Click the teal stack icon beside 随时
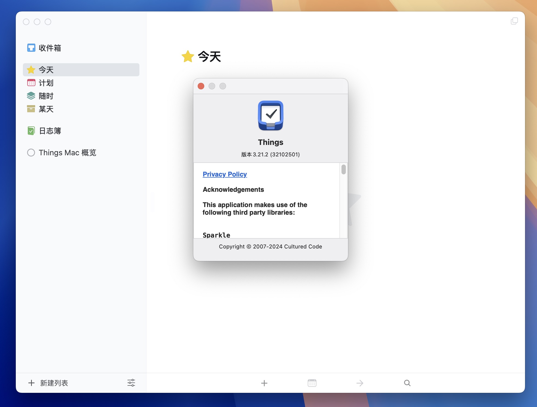Viewport: 537px width, 407px height. coord(31,96)
